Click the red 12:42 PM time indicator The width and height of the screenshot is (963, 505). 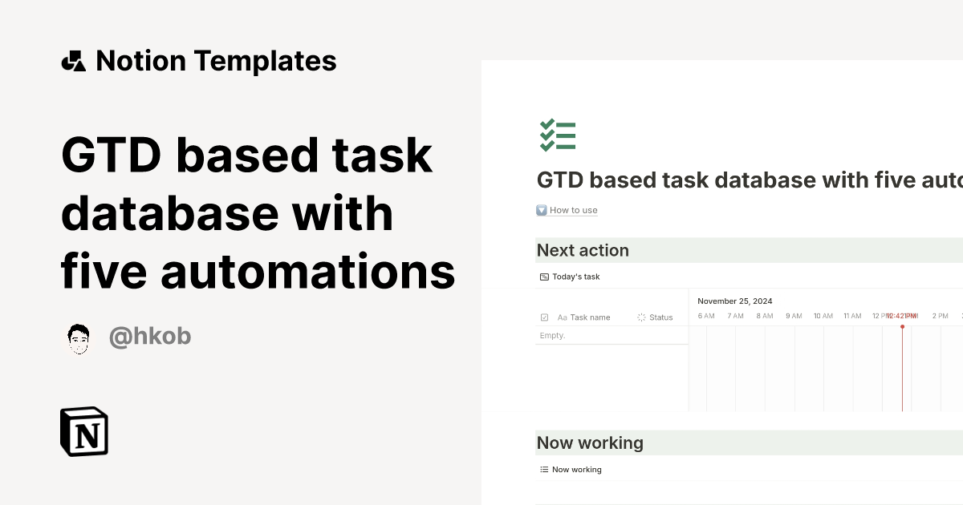tap(900, 316)
